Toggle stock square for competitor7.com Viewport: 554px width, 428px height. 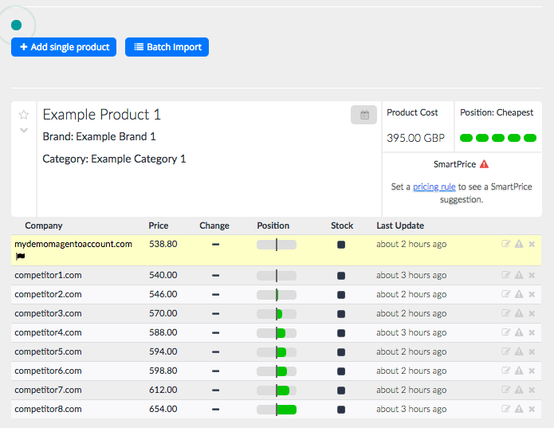coord(341,391)
